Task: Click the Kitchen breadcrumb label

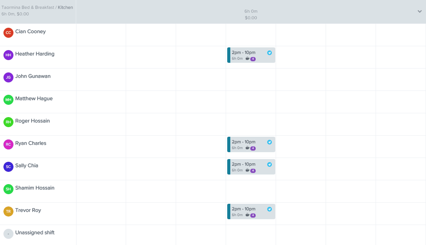Action: (65, 7)
